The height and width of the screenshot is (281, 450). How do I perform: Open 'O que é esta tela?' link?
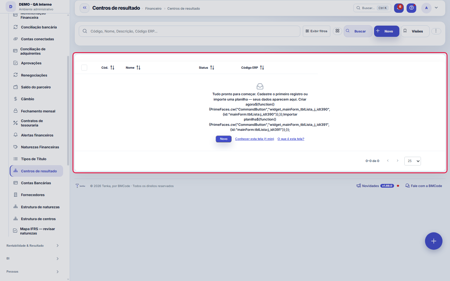pos(291,139)
